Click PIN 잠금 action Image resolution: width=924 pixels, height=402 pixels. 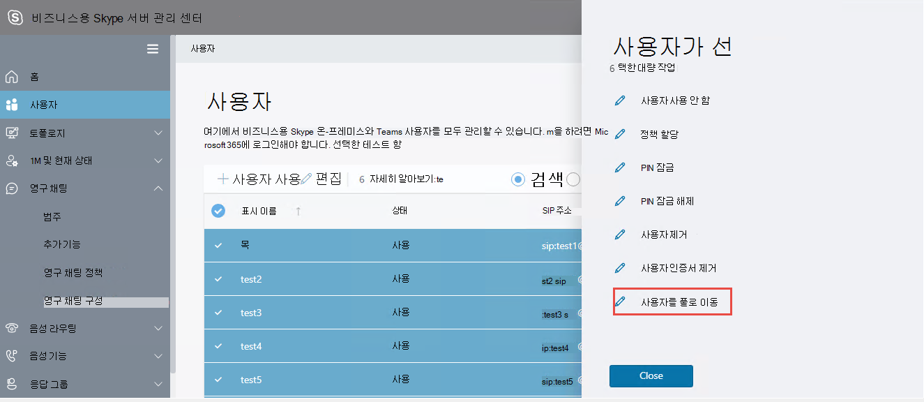(x=658, y=167)
